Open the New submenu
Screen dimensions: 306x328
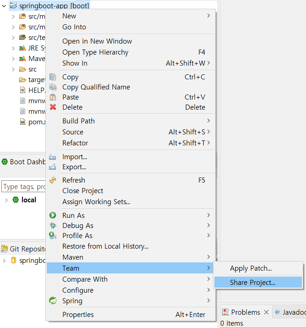(131, 16)
